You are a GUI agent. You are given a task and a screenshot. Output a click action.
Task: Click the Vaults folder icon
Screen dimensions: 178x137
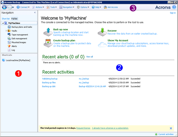[x=9, y=31]
